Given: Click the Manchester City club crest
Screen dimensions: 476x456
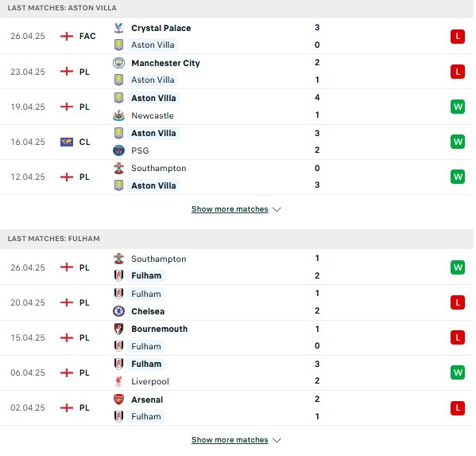Looking at the screenshot, I should coord(118,63).
